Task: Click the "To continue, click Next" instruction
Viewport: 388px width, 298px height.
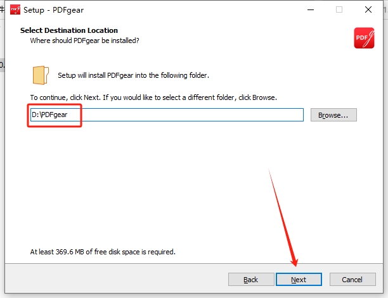Action: (153, 97)
